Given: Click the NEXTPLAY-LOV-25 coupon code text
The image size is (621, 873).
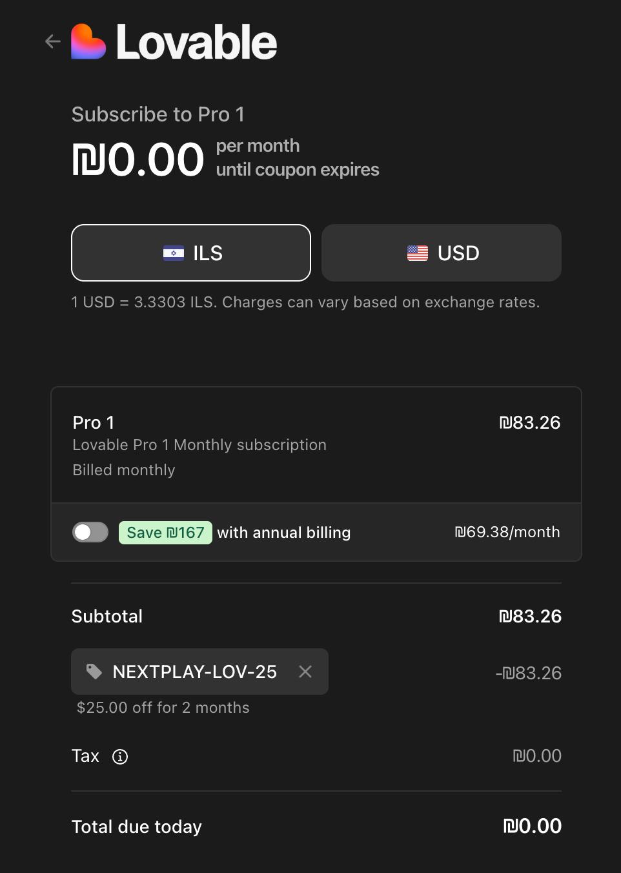Looking at the screenshot, I should pos(194,672).
